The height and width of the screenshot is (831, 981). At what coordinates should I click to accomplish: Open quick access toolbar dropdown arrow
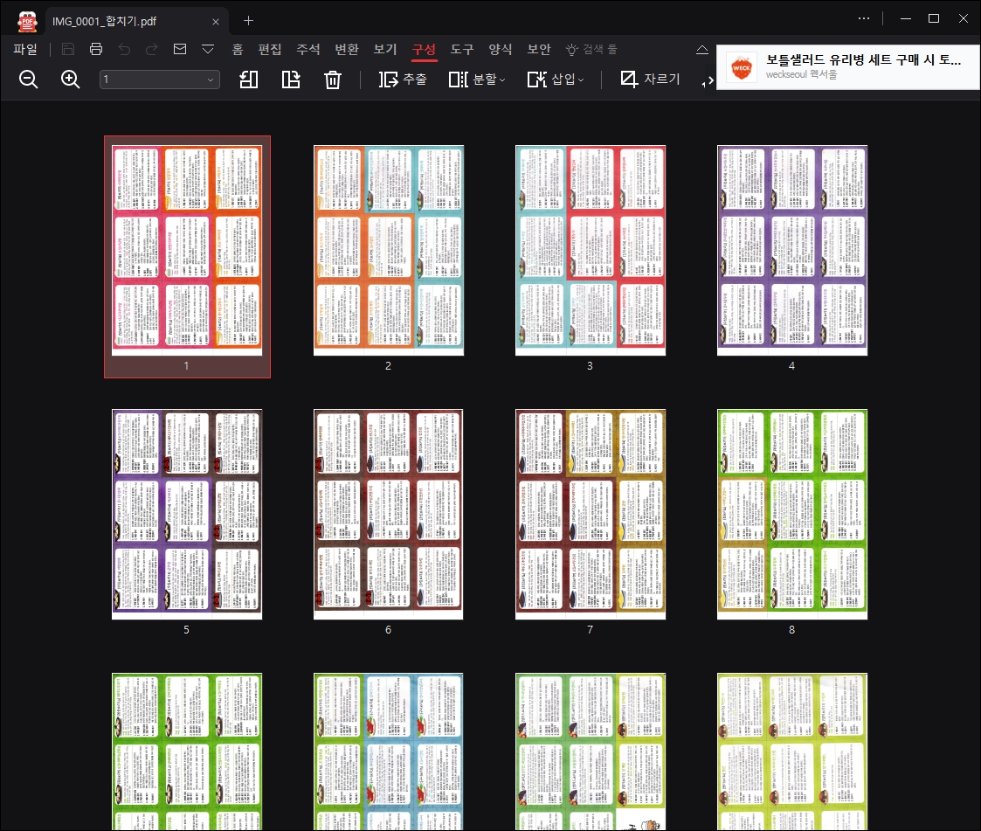[x=208, y=49]
